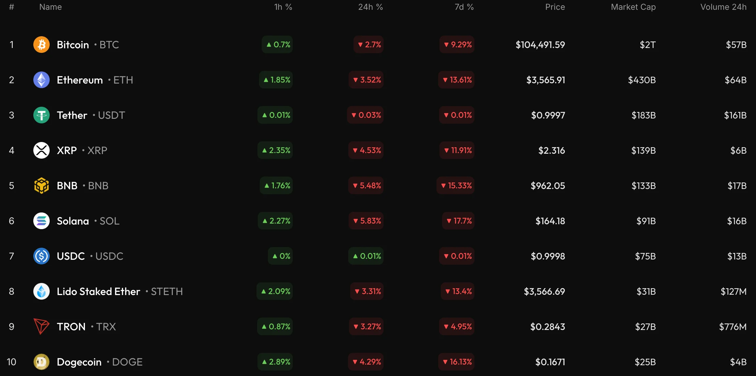This screenshot has width=756, height=376.
Task: Click the Tether green logo icon
Action: click(41, 115)
